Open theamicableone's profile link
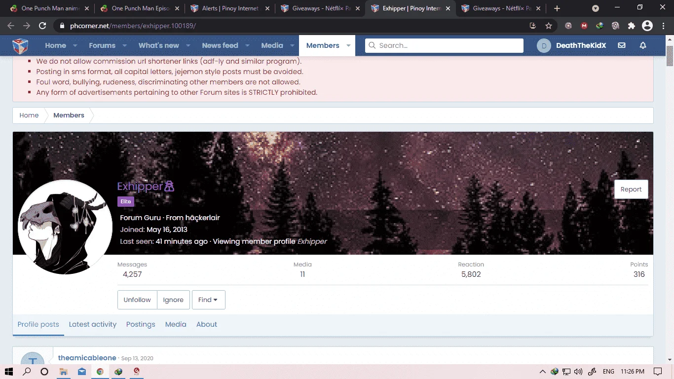 [87, 358]
